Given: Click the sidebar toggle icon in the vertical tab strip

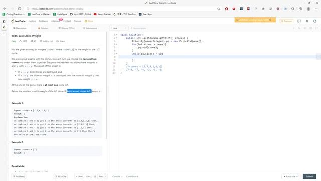Looking at the screenshot, I should (x=4, y=21).
